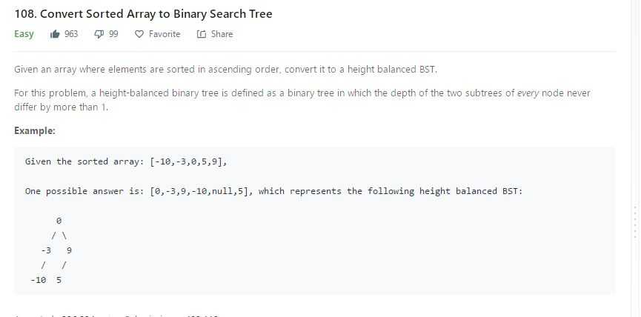Image resolution: width=641 pixels, height=317 pixels.
Task: Click the thumbs-down dislike icon
Action: (x=99, y=34)
